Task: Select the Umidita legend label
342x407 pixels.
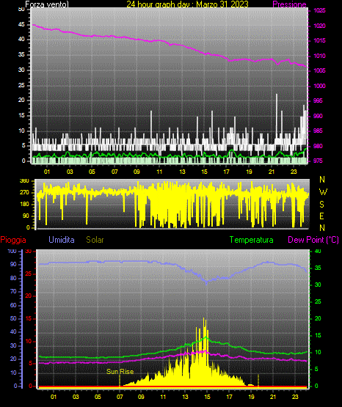Action: [62, 240]
